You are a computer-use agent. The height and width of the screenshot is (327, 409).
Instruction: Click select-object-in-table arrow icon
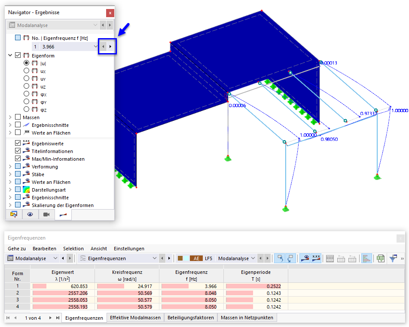pos(280,258)
